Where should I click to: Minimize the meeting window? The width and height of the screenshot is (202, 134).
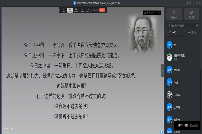[193, 3]
